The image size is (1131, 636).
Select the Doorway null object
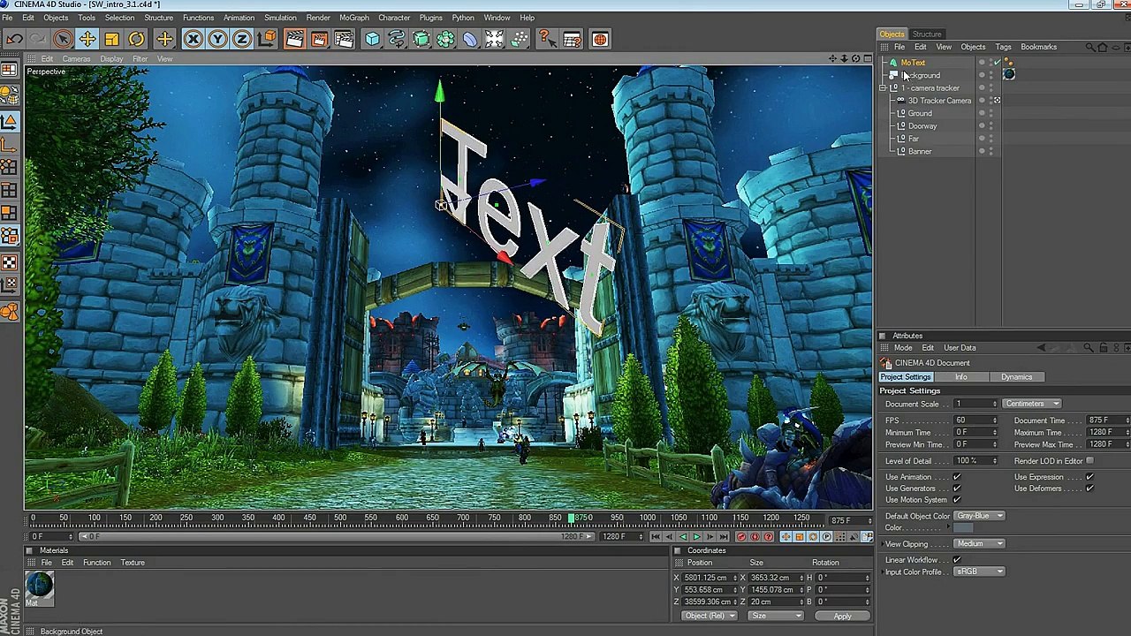[x=922, y=126]
